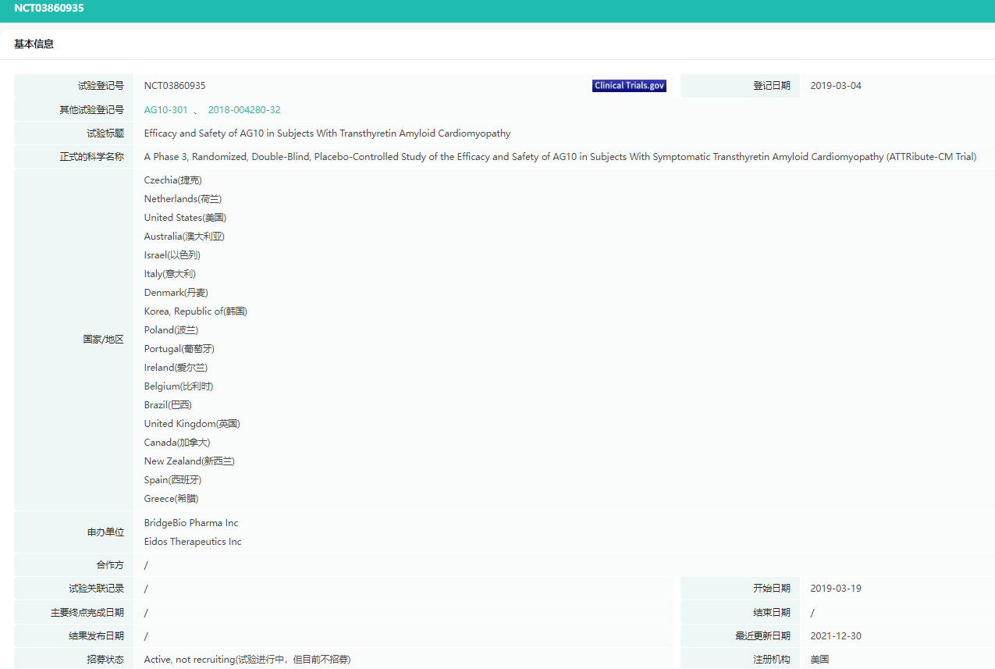
Task: Click the 国家/地区 field label
Action: tap(104, 340)
